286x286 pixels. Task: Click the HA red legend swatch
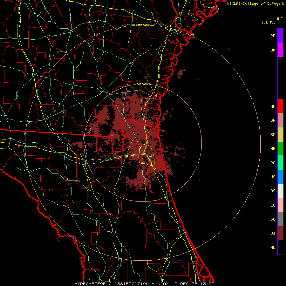[x=281, y=106]
